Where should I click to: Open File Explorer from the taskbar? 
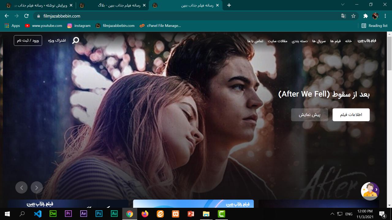(206, 214)
